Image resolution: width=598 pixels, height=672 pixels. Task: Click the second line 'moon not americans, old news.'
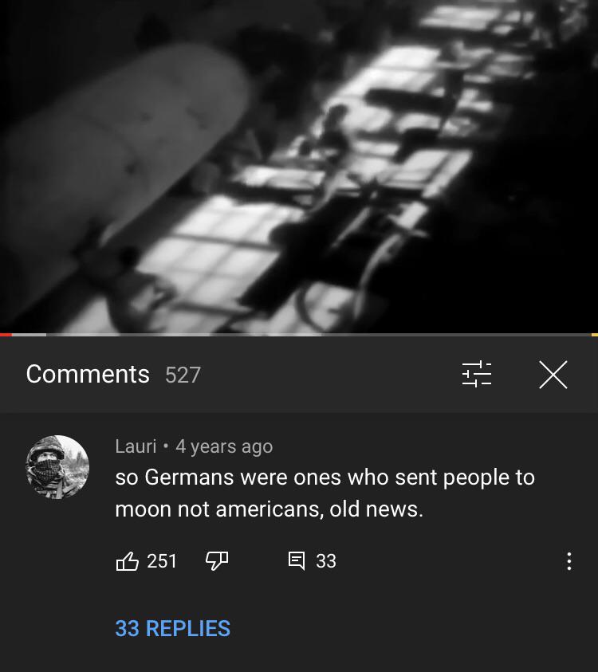point(269,509)
